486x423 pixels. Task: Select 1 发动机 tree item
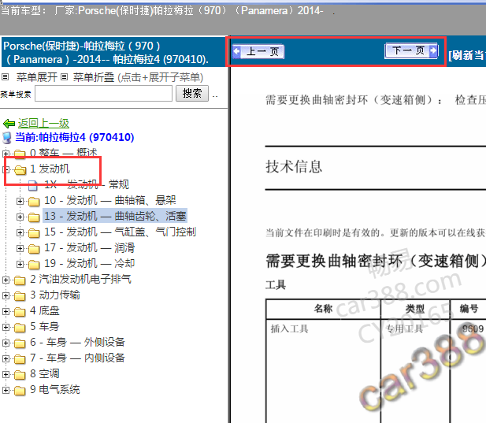pos(50,169)
